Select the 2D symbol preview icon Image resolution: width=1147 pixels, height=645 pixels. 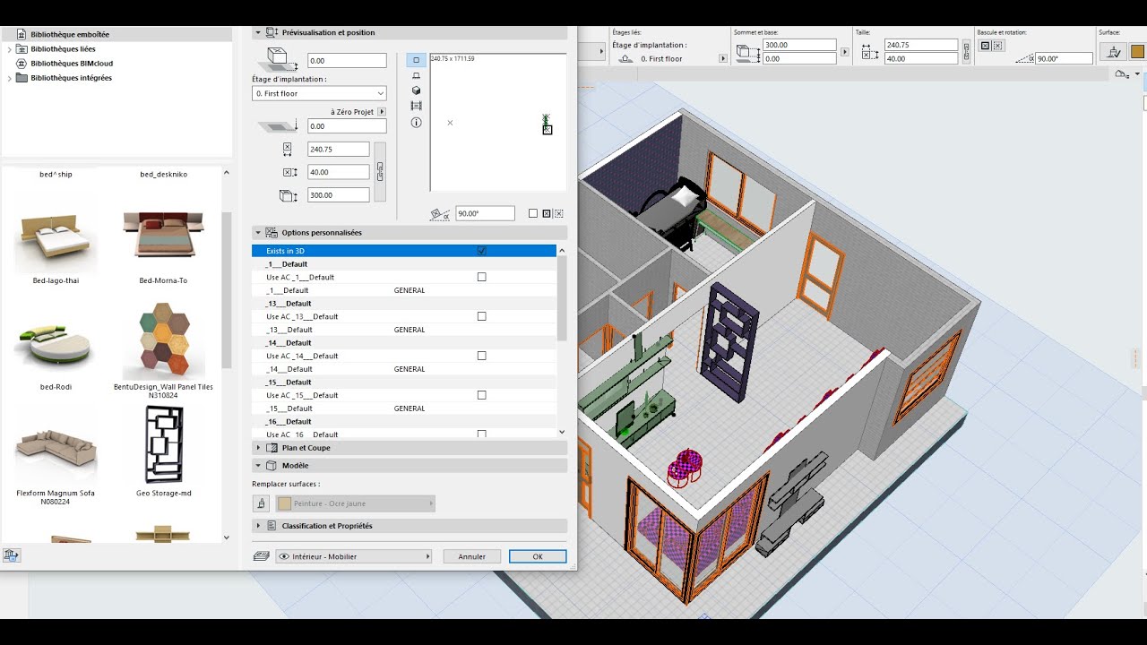point(416,60)
